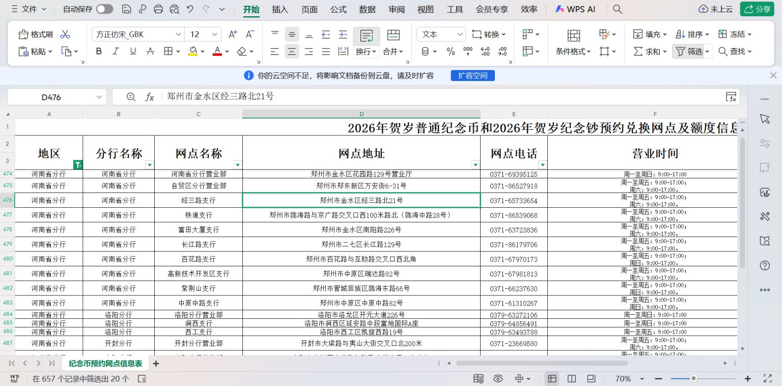Expand the Name Box dropdown D476
782x386 pixels.
[x=99, y=97]
